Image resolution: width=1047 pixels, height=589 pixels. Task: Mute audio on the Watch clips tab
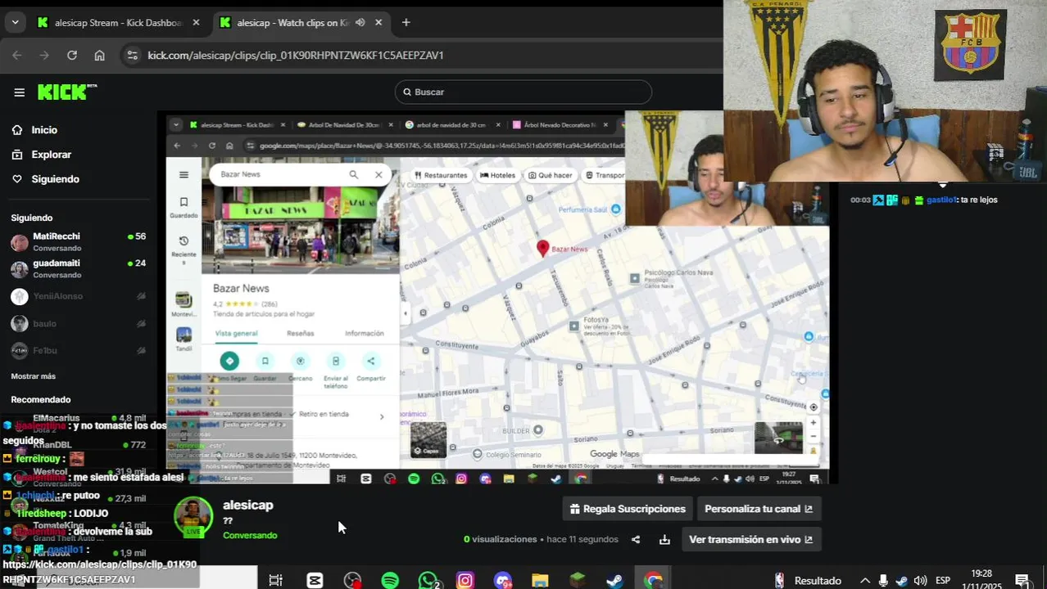[360, 22]
